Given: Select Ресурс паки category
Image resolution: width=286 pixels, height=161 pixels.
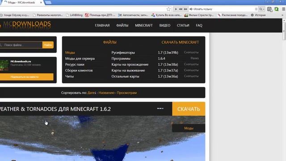Looking at the screenshot, I should click(x=75, y=64).
